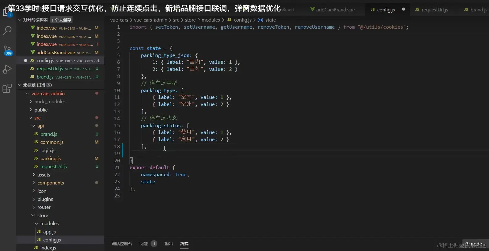Click the JS icon beside app.js
Screen dimensions: 489x251
(39, 232)
